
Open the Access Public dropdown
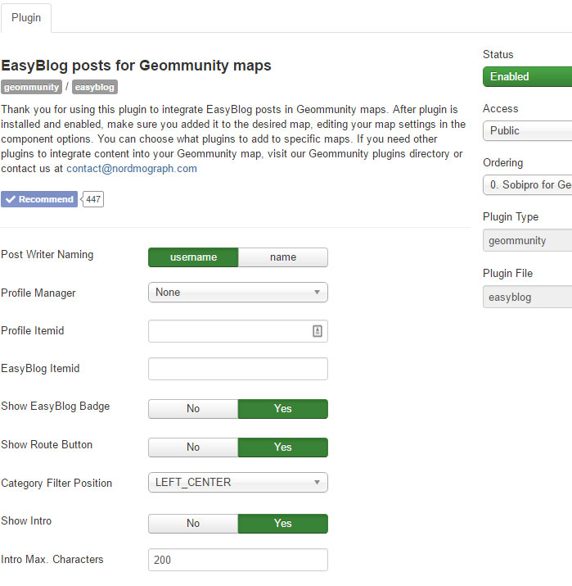[x=528, y=131]
